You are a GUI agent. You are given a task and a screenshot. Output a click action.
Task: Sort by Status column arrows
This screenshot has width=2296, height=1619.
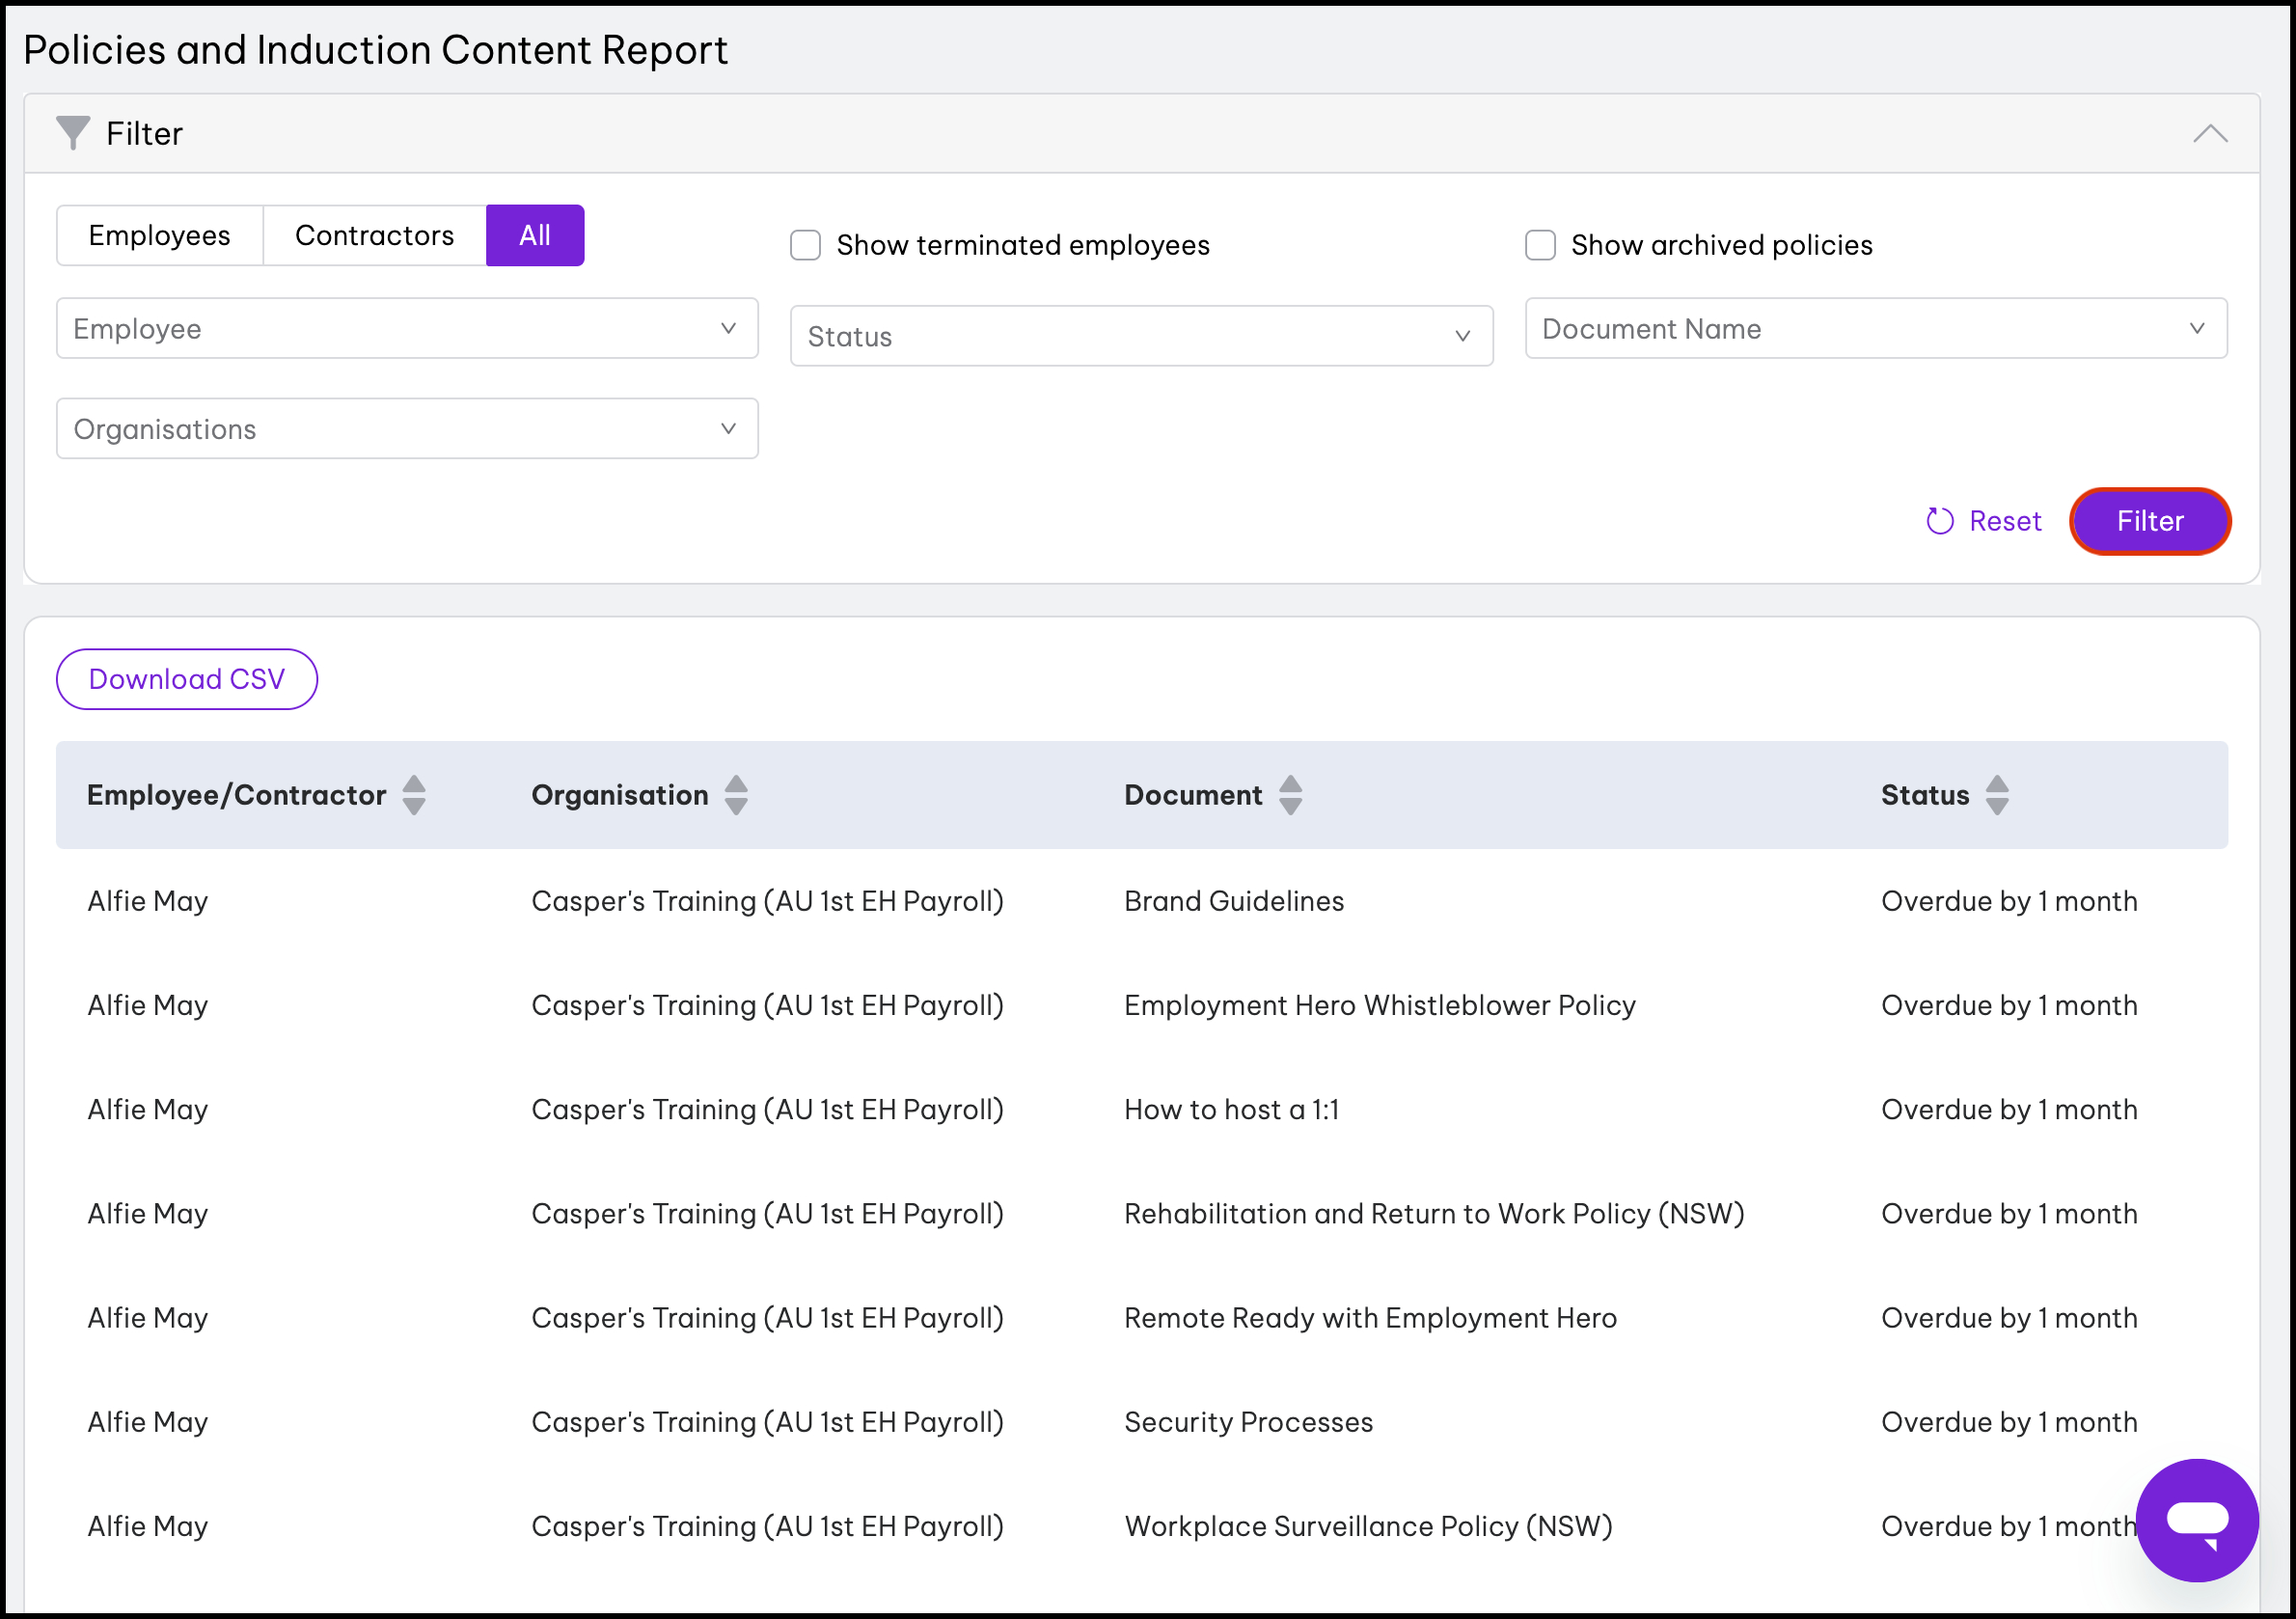pyautogui.click(x=1997, y=795)
